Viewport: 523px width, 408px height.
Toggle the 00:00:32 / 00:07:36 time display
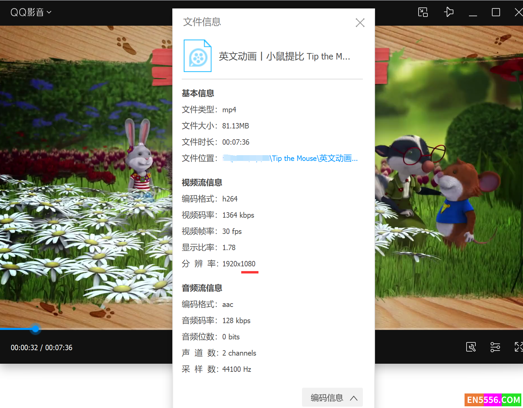tap(42, 347)
